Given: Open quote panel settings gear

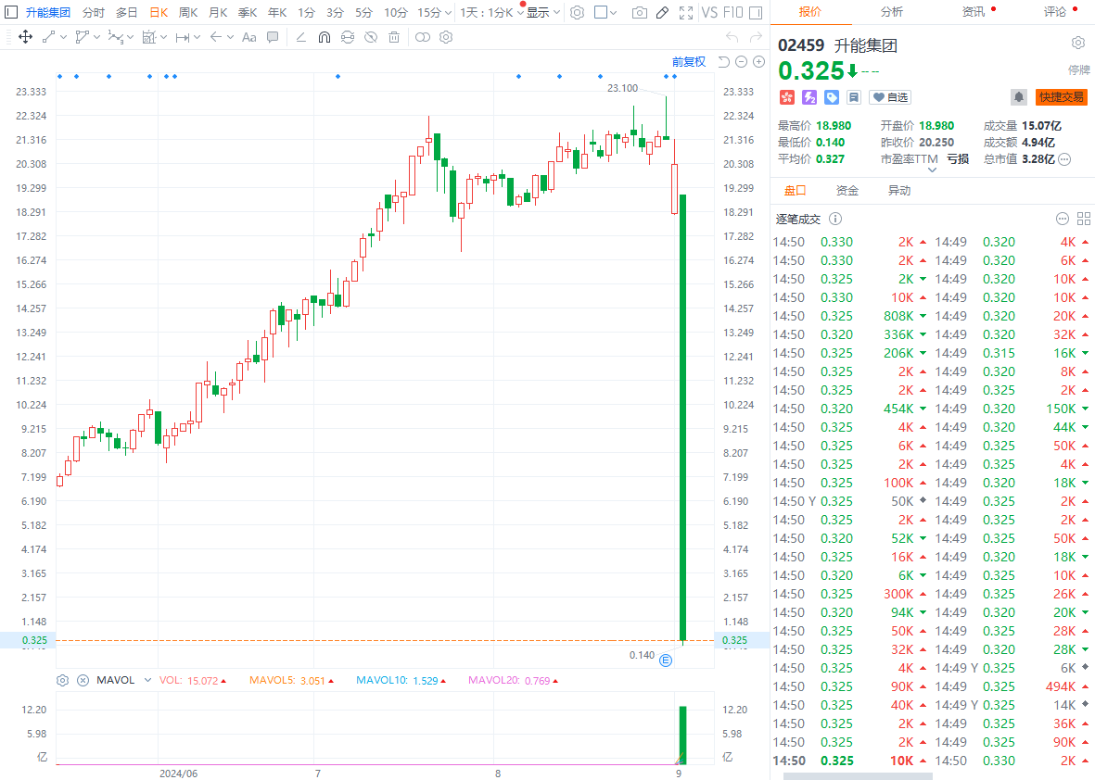Looking at the screenshot, I should coord(1078,44).
